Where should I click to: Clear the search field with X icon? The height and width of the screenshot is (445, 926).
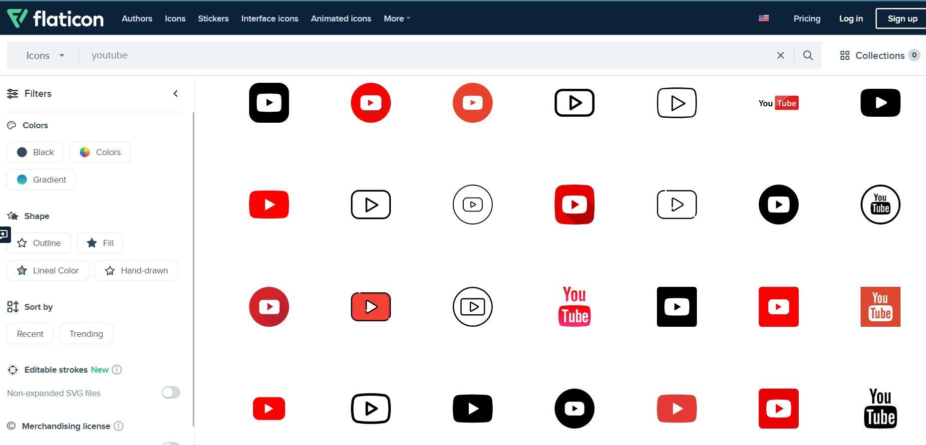[x=781, y=55]
